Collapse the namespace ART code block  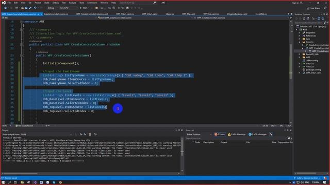21,22
